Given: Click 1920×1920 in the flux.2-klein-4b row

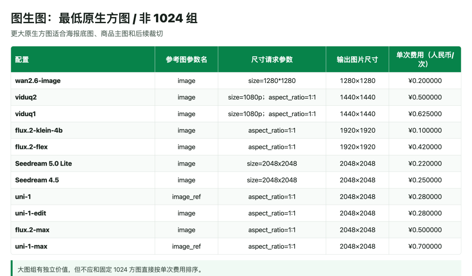Looking at the screenshot, I should point(357,130).
